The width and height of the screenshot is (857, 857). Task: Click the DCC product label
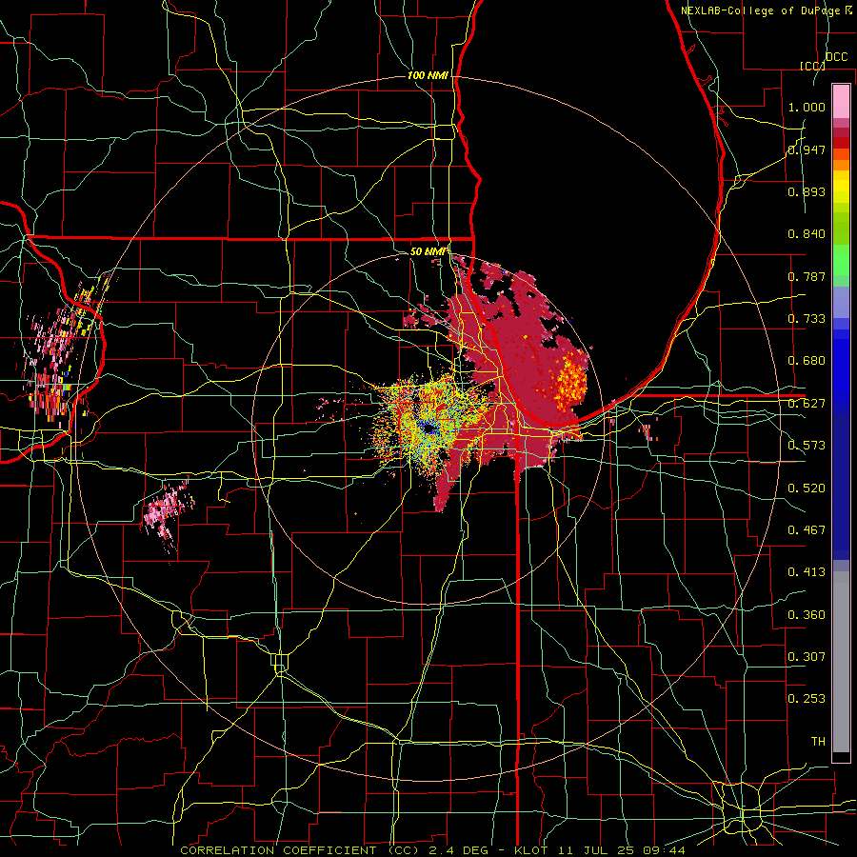(x=836, y=57)
